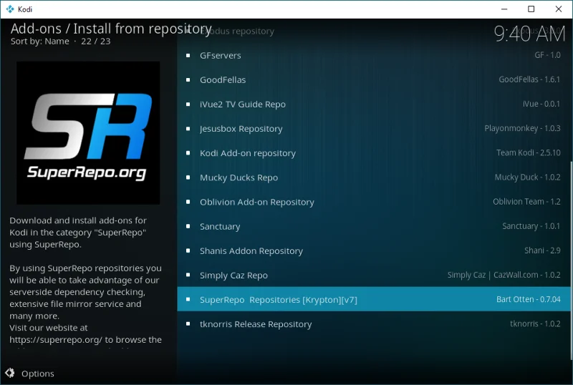Click the Bart Otten - 0.7.04 version text
The width and height of the screenshot is (573, 385).
528,299
